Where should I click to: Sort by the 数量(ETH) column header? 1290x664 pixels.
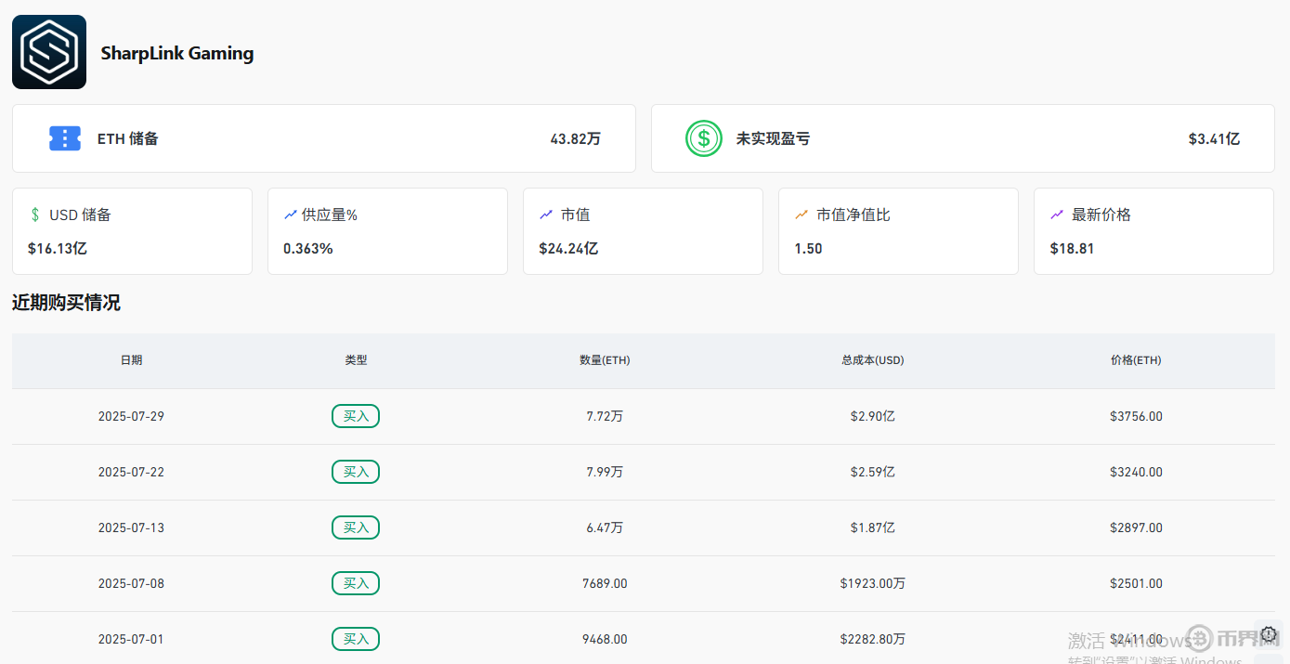point(605,360)
